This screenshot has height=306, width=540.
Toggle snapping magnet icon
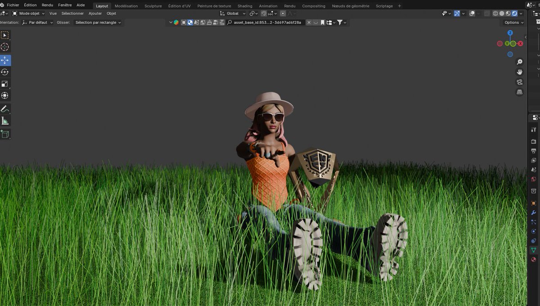point(264,13)
